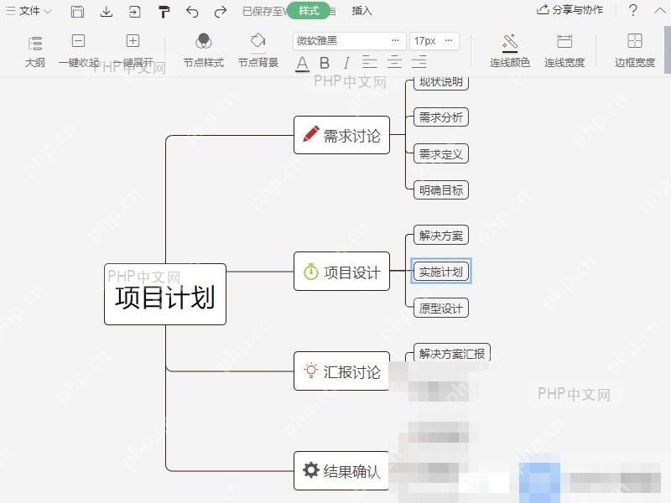This screenshot has width=671, height=503.
Task: Open 连线宽度 line width options
Action: [564, 51]
